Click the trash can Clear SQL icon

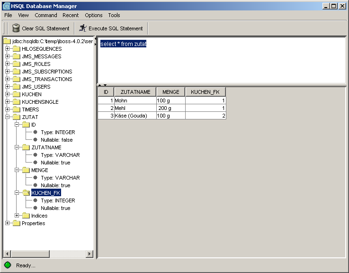(16, 28)
